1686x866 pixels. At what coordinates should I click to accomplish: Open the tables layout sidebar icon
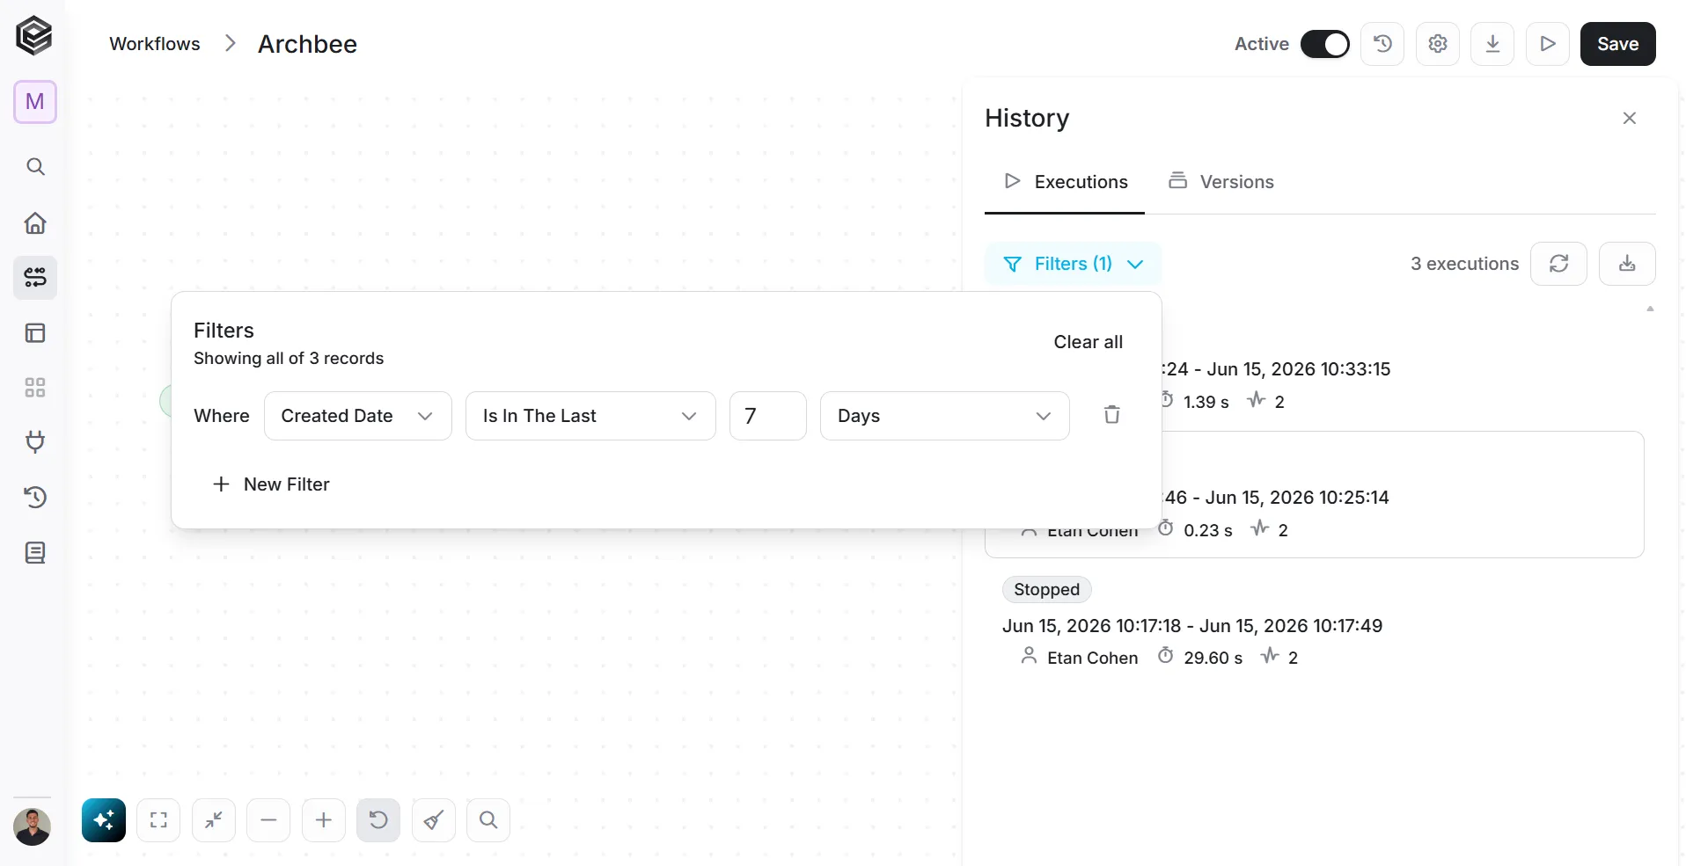(x=35, y=333)
